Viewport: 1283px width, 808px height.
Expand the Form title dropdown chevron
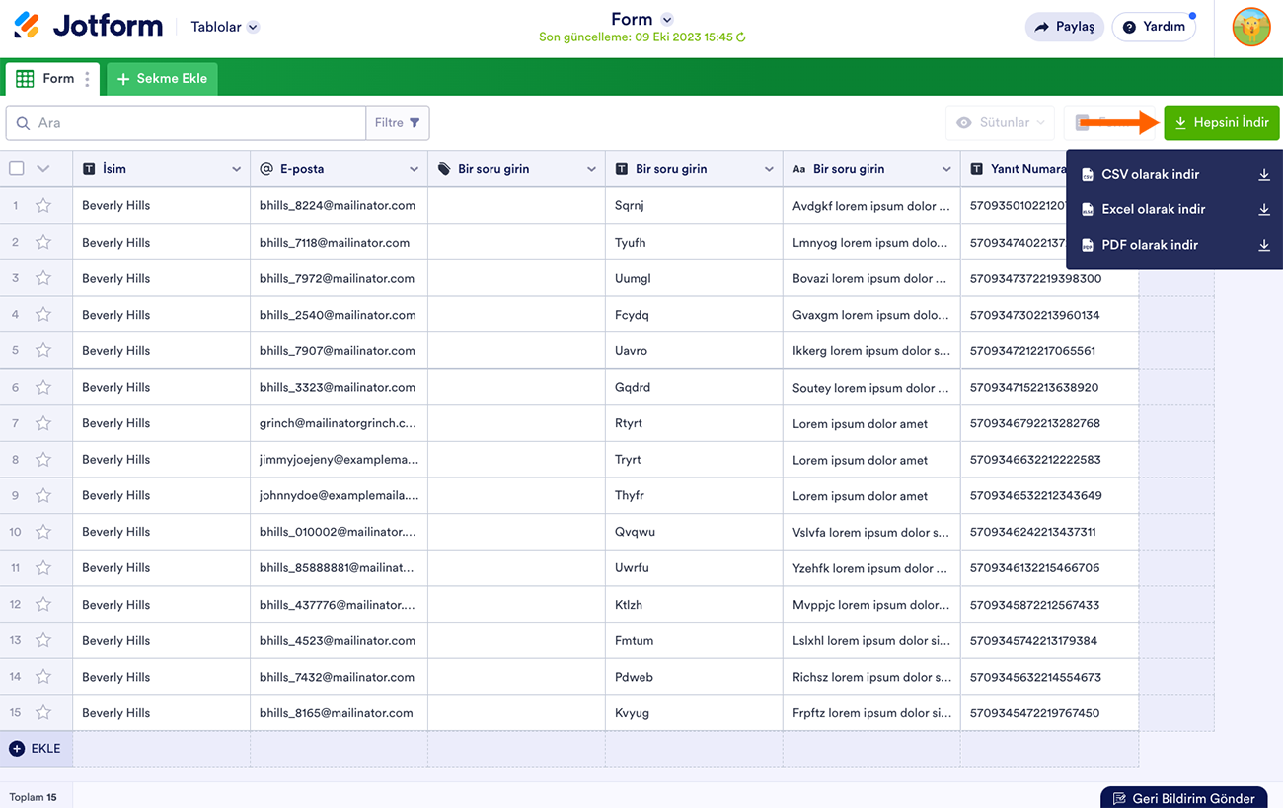(667, 20)
